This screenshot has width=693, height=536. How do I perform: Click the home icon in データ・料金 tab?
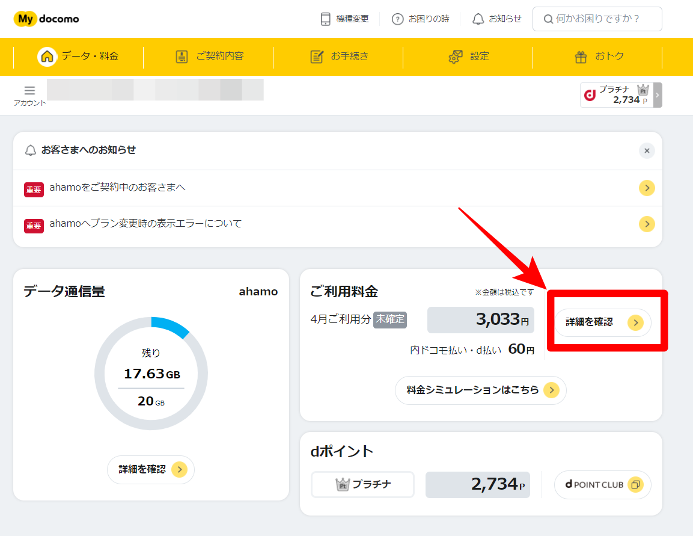pos(47,57)
